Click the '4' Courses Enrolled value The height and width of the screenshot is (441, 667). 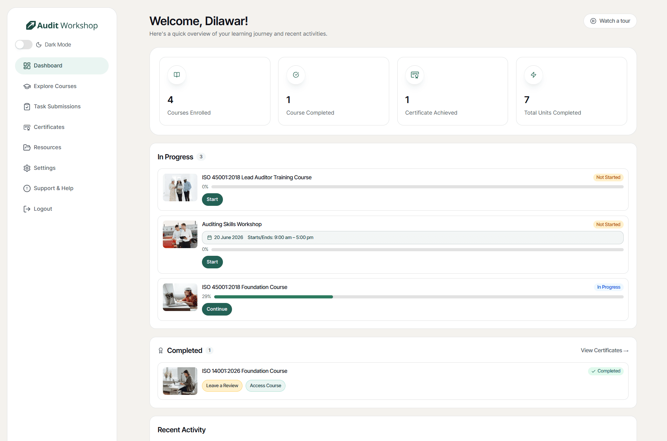click(171, 100)
